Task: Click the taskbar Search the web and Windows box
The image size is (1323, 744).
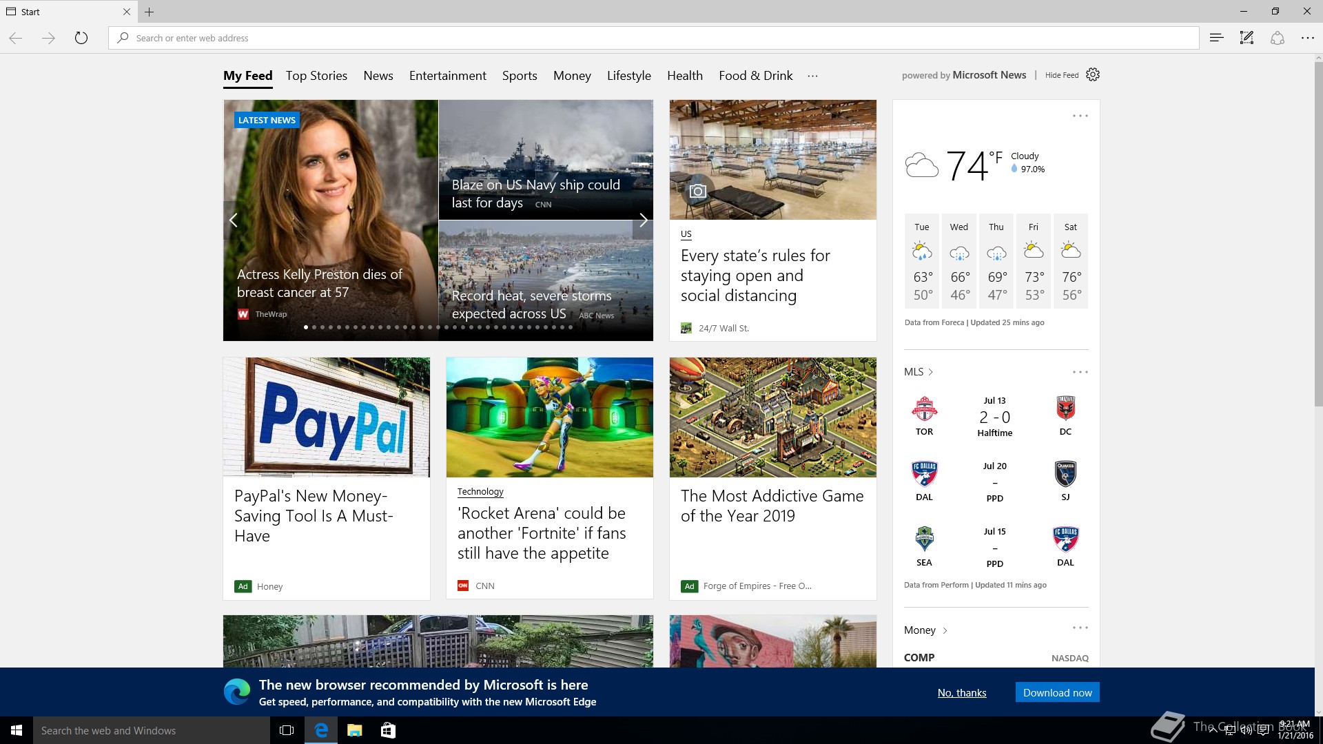Action: 152,730
